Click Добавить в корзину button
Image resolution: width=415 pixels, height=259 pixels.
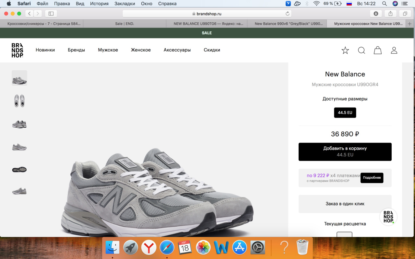click(x=345, y=152)
